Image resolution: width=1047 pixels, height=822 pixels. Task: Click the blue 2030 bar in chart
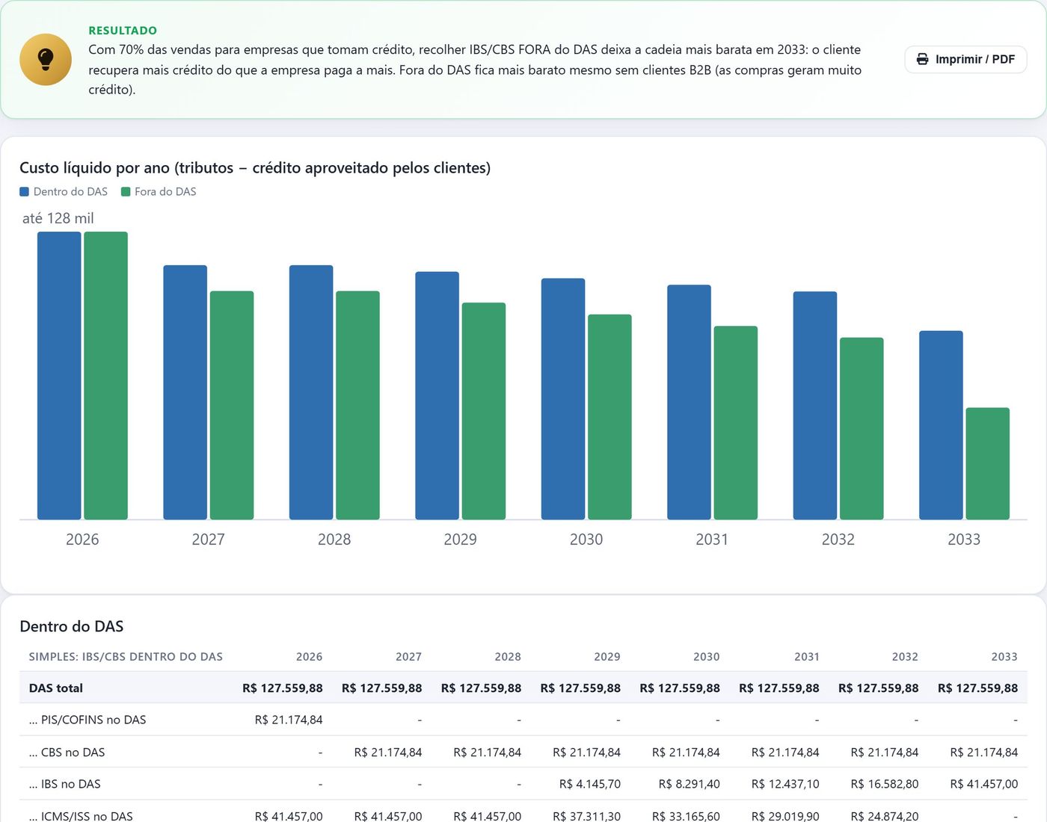pyautogui.click(x=563, y=398)
